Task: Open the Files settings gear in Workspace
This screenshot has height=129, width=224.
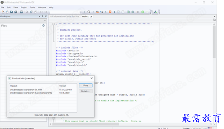Action: pyautogui.click(x=43, y=26)
